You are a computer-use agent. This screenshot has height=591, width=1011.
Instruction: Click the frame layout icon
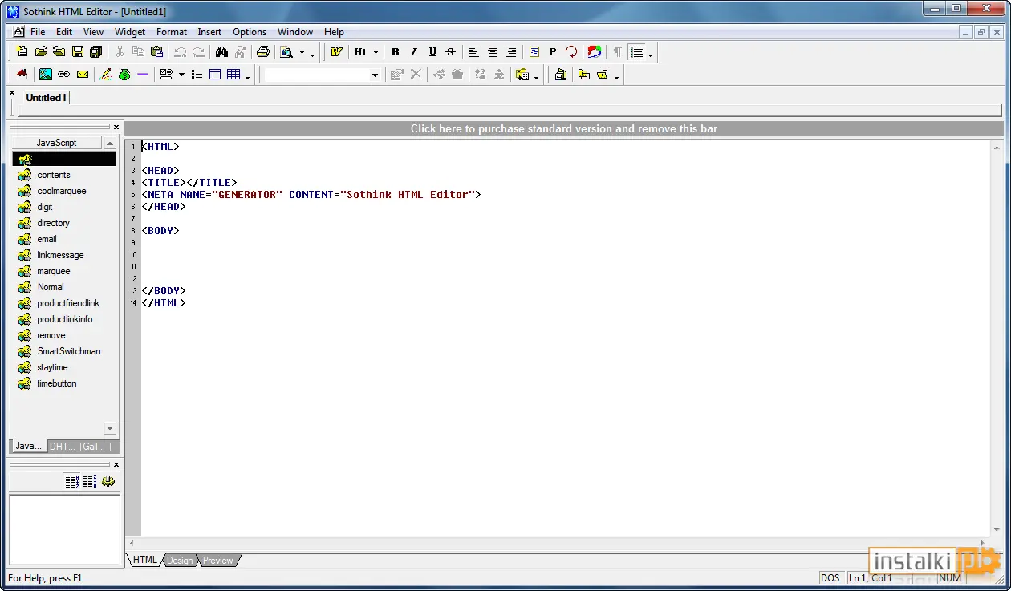(x=215, y=75)
